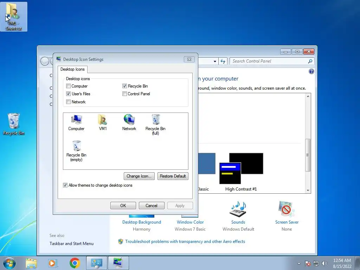Viewport: 360px width, 270px height.
Task: Maximize the Personalization window
Action: (297, 51)
